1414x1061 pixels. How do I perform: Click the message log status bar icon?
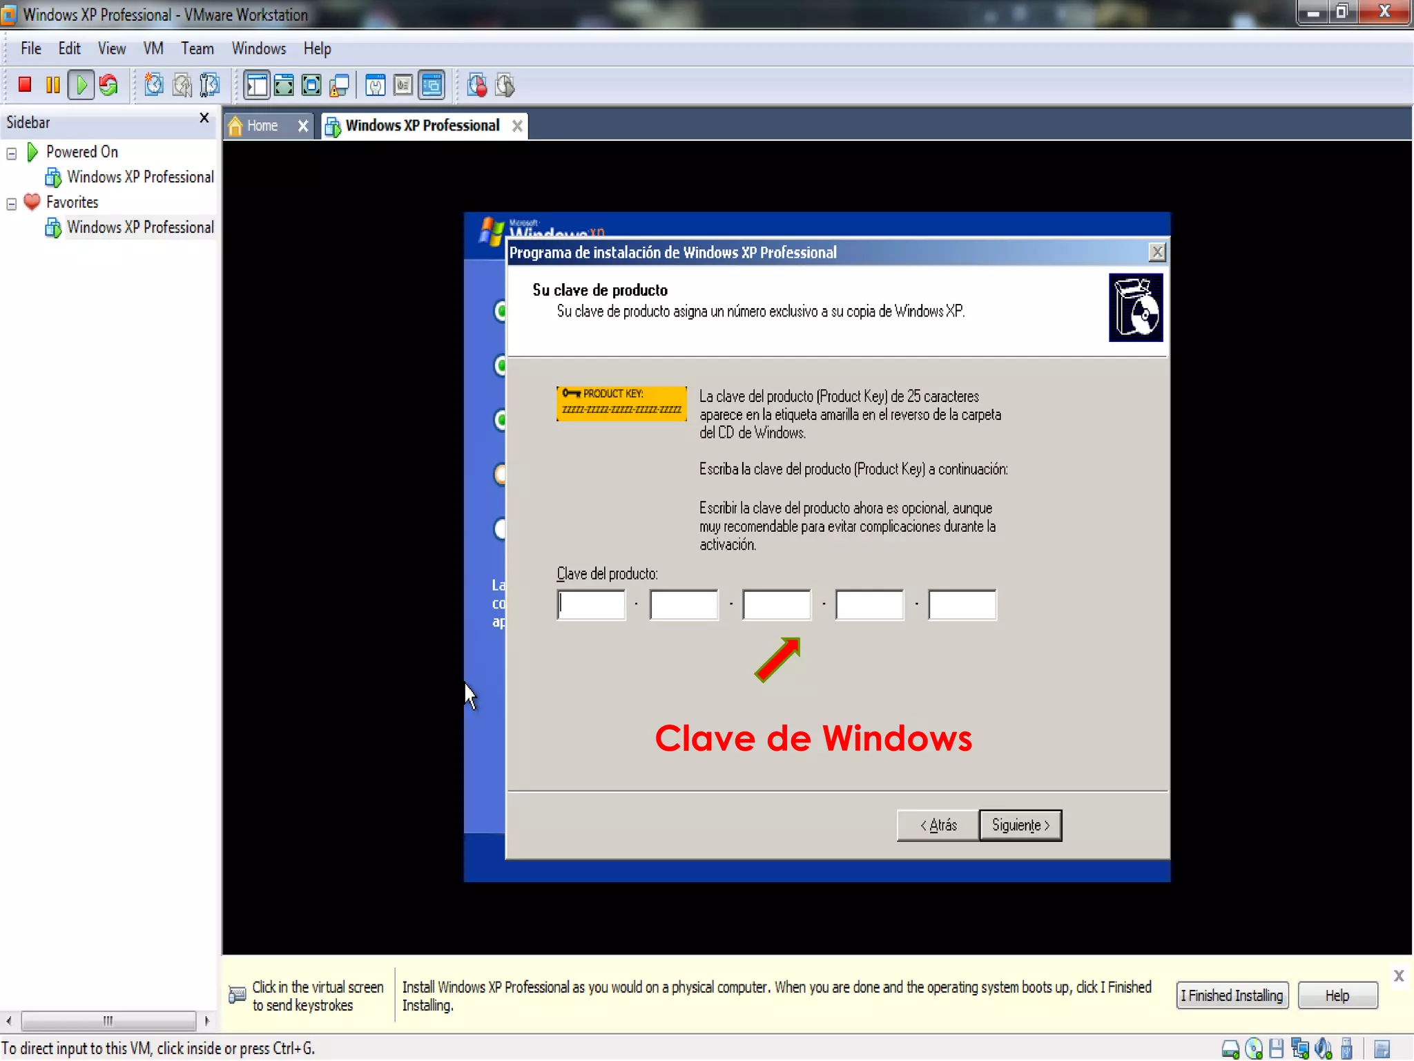click(1382, 1049)
